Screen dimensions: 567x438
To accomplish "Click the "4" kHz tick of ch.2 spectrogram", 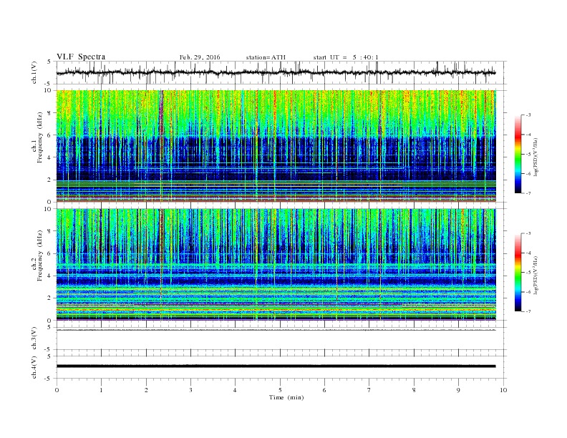I will coord(49,276).
